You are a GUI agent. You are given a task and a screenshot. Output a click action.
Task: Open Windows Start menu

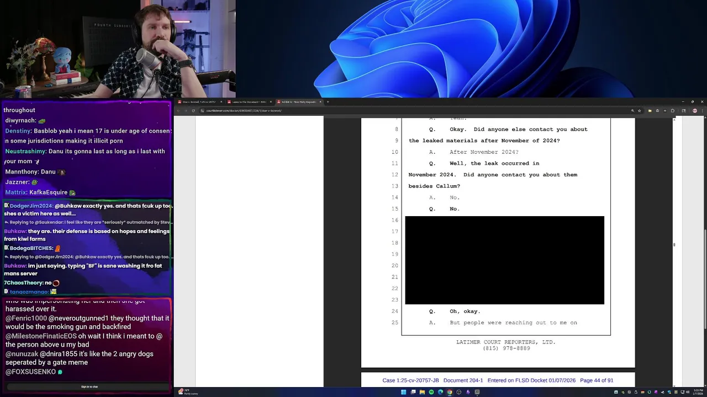coord(404,392)
